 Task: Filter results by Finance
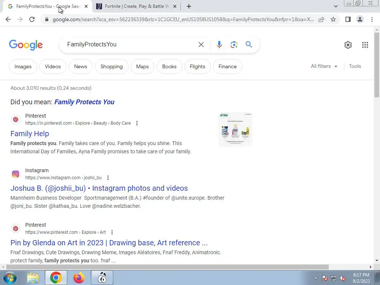pos(227,66)
